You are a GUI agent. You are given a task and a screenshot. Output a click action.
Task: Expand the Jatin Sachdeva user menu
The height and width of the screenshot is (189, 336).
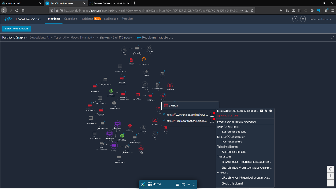320,19
